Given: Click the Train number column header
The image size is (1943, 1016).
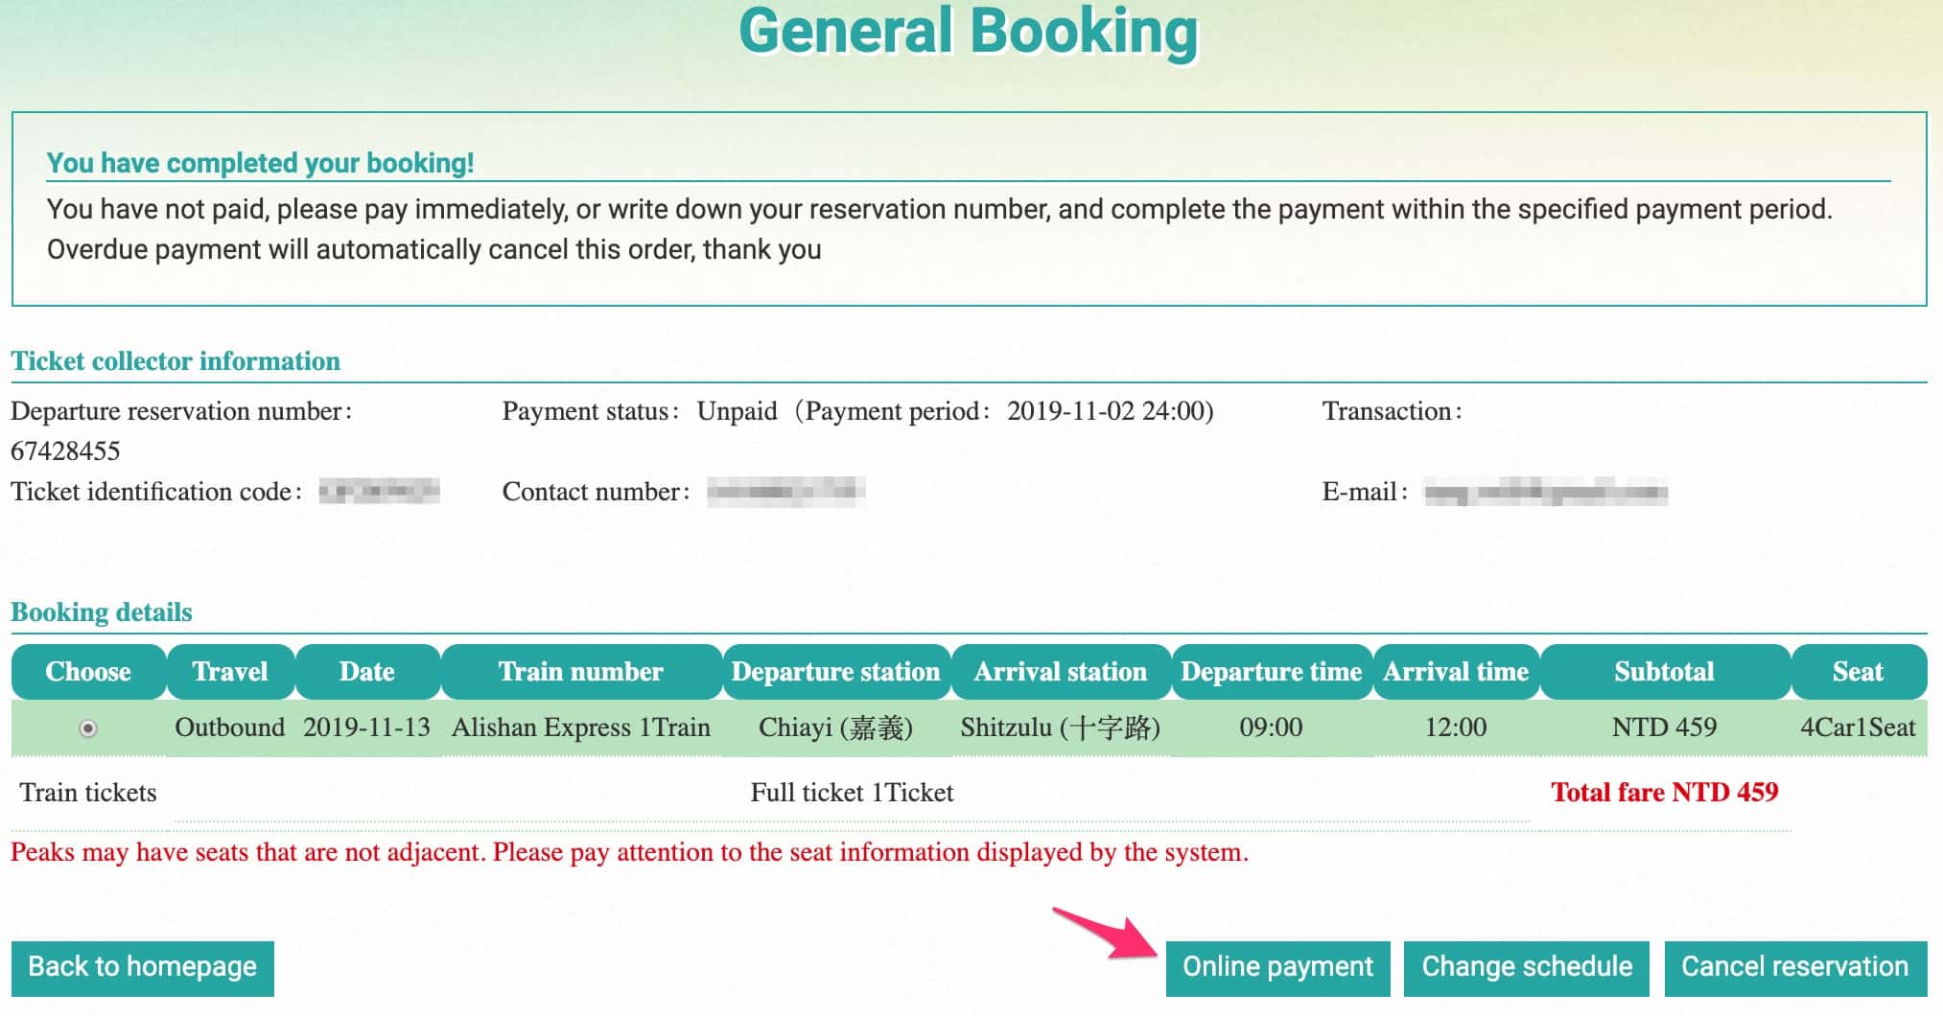Looking at the screenshot, I should (x=581, y=672).
